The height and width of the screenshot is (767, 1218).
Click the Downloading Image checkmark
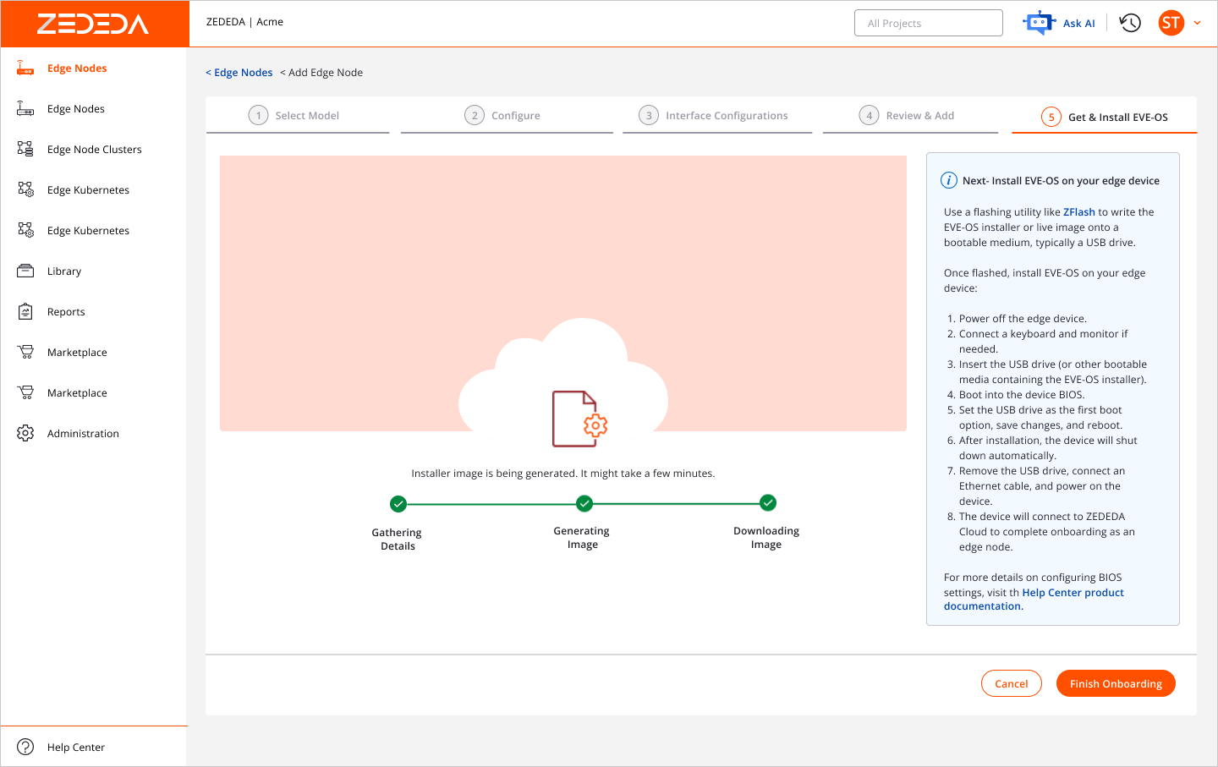767,502
